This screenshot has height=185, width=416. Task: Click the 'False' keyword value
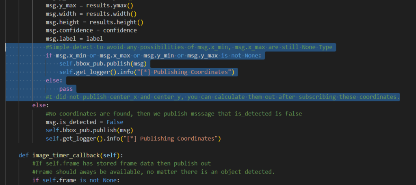115,122
